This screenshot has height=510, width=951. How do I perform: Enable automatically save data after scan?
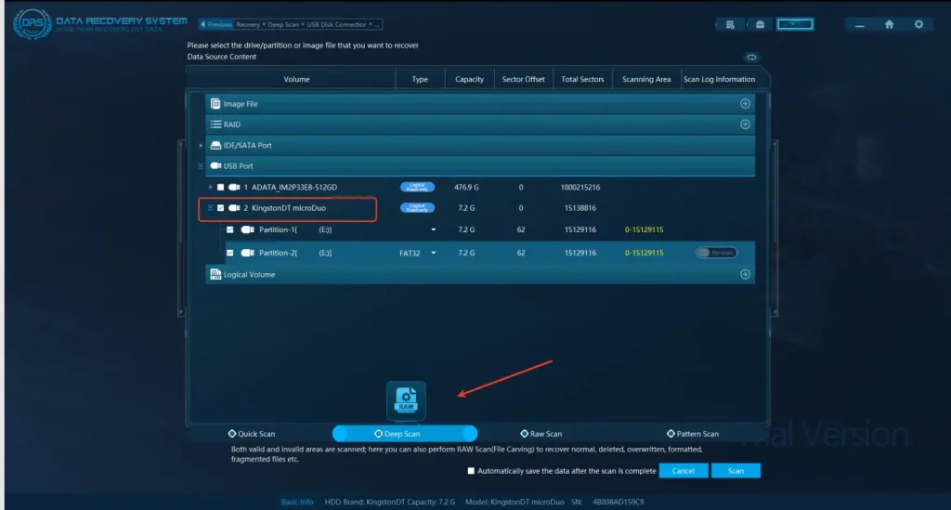[x=471, y=471]
